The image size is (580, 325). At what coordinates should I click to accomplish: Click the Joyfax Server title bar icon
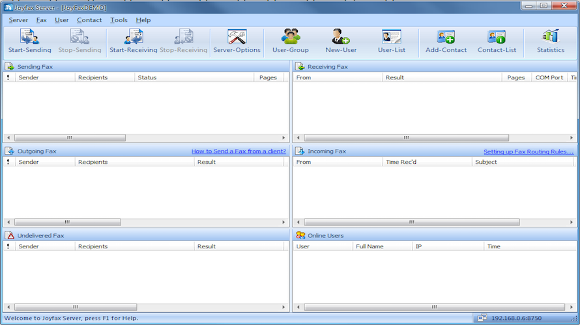[x=8, y=7]
